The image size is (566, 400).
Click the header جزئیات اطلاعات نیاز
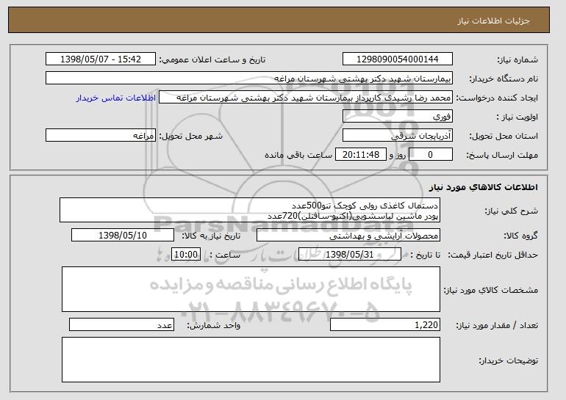[493, 21]
